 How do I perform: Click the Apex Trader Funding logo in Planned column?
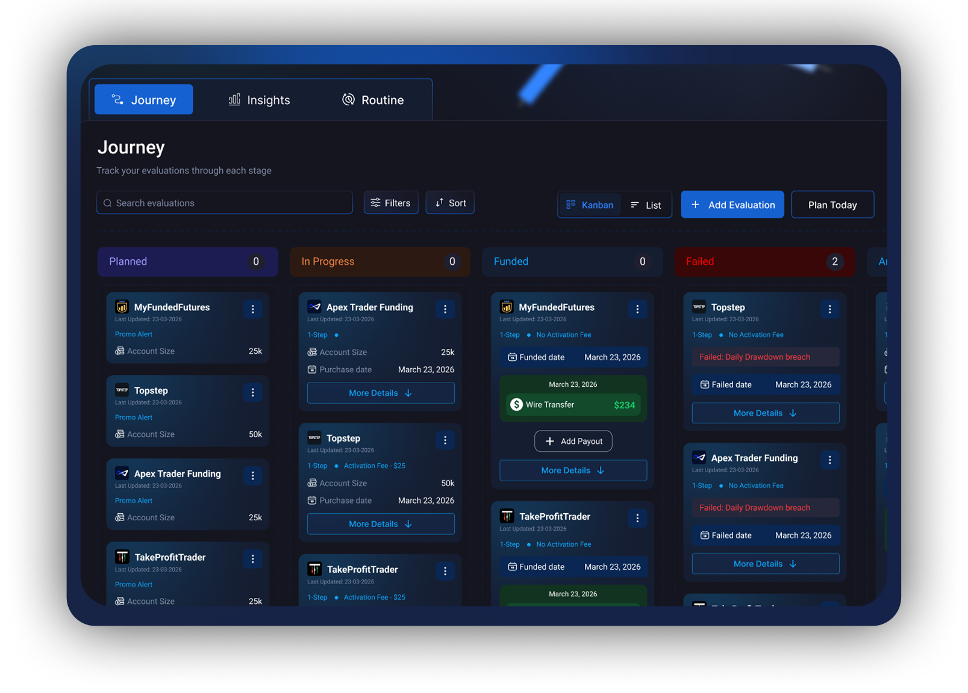point(122,473)
